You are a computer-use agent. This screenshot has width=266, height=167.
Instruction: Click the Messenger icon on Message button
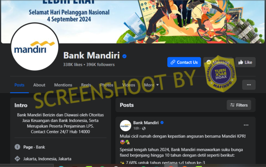(x=209, y=62)
